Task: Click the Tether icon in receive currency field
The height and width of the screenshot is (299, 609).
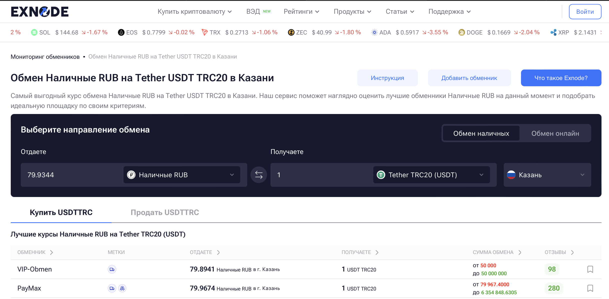Action: click(381, 175)
